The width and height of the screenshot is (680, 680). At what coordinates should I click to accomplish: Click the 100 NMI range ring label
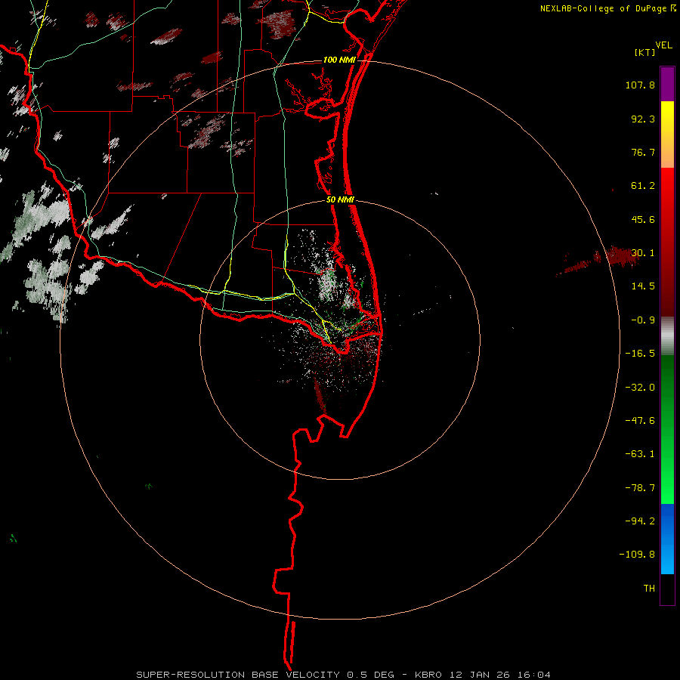pos(339,60)
